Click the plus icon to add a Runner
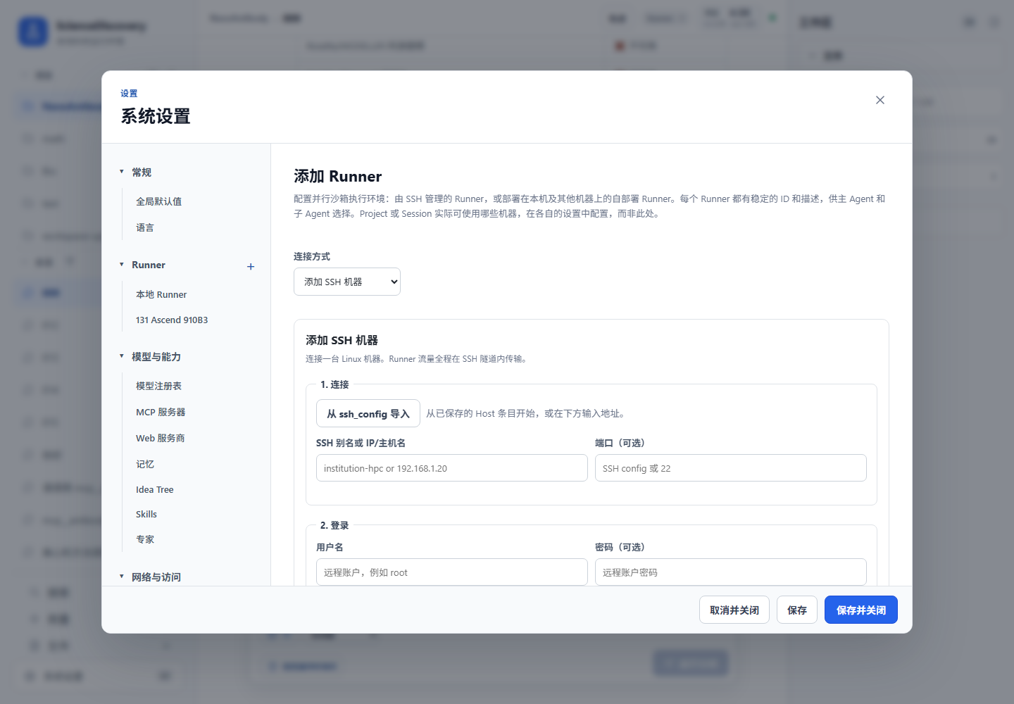 (251, 266)
